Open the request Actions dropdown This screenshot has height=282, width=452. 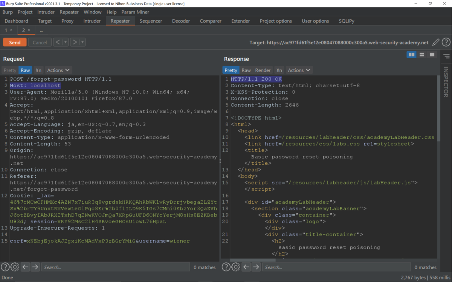click(58, 70)
